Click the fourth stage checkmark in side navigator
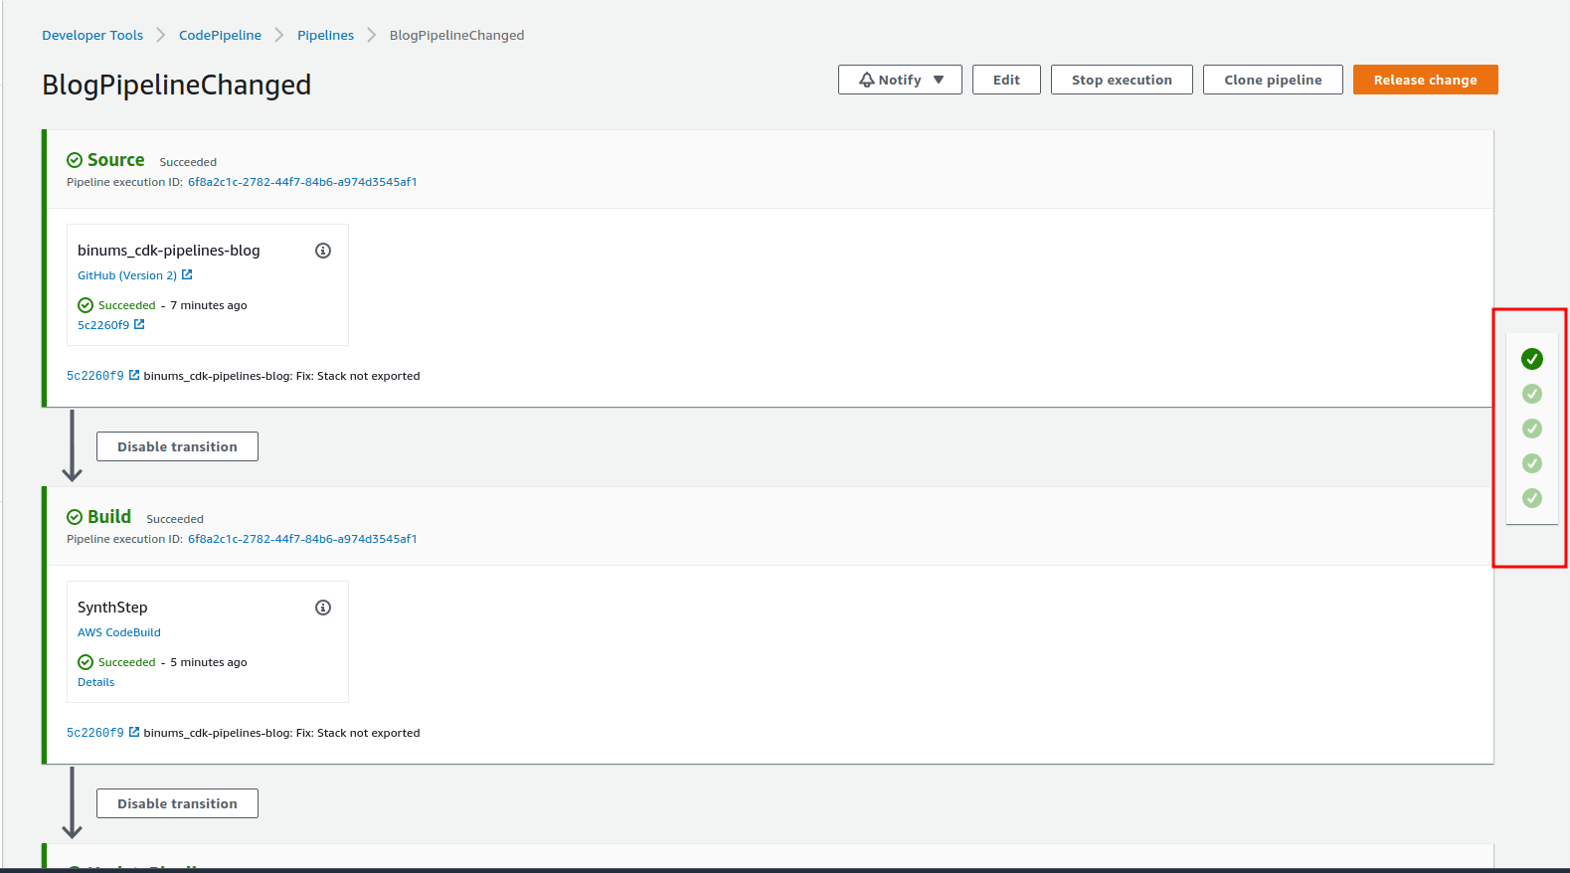 pyautogui.click(x=1532, y=463)
